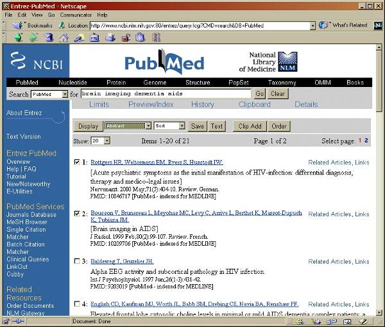The height and width of the screenshot is (327, 385).
Task: Switch to the Limits tab
Action: click(99, 104)
